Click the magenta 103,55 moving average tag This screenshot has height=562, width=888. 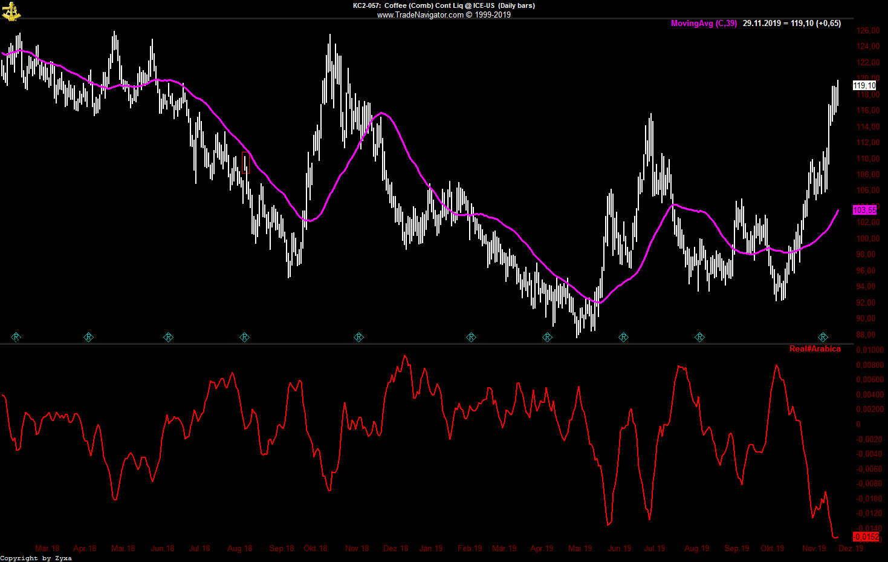tap(864, 210)
